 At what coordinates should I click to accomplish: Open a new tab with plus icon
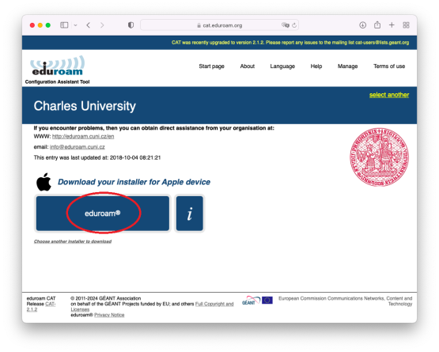[x=392, y=25]
